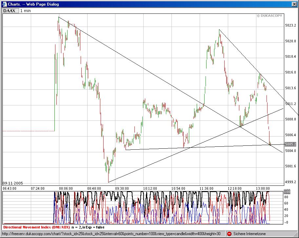Click the 06:43:00 time axis label
Image resolution: width=299 pixels, height=238 pixels.
(10, 188)
